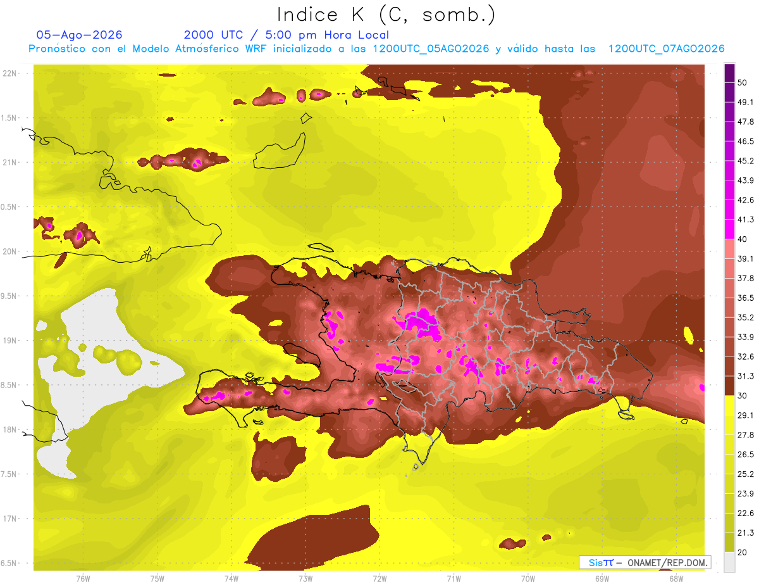Click the color bar label '22.6'
This screenshot has height=587, width=759.
click(746, 514)
